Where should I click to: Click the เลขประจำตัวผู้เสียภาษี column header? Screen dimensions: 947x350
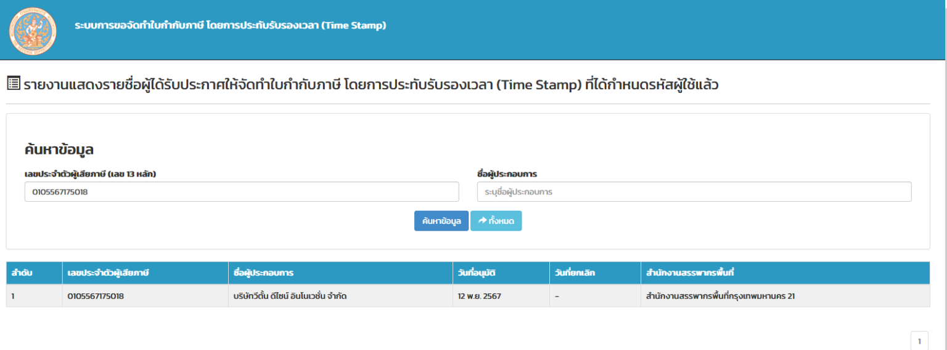pyautogui.click(x=108, y=272)
